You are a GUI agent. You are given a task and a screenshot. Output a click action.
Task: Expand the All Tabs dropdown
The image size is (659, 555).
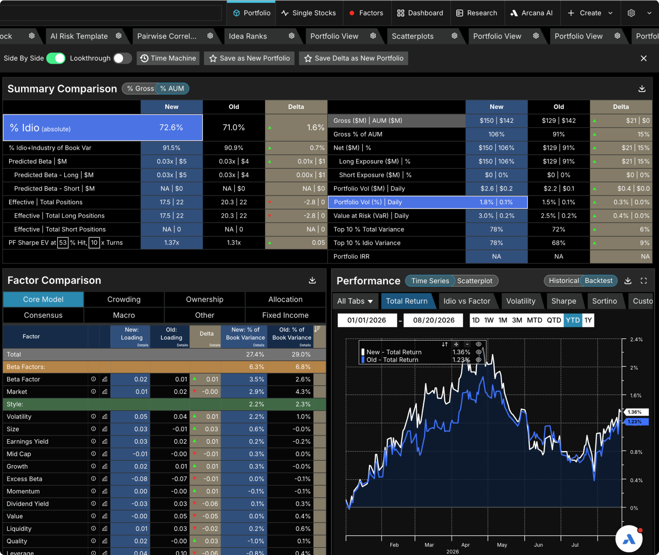click(355, 301)
